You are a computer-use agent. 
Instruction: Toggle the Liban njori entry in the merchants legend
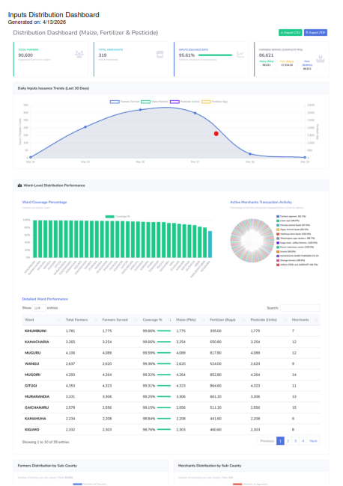(288, 221)
